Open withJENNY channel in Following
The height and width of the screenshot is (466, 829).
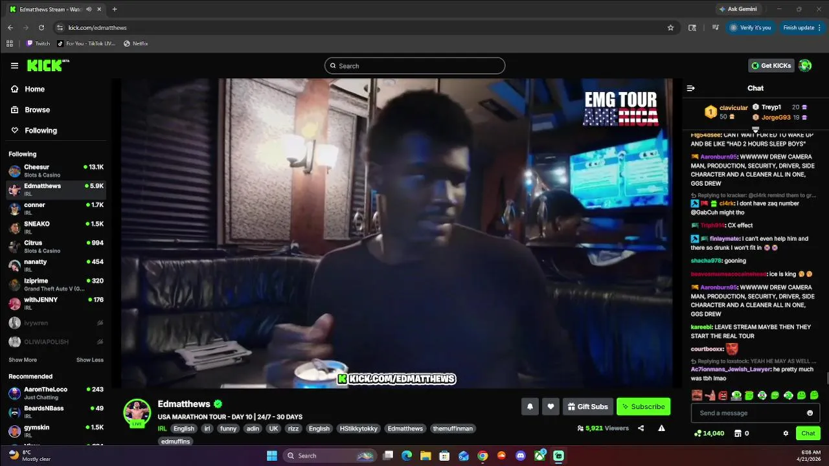tap(55, 304)
